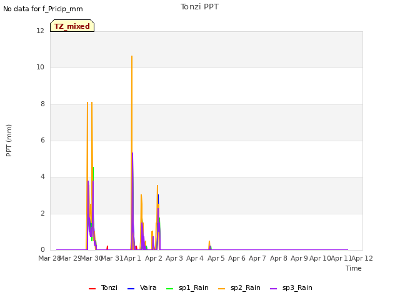This screenshot has height=300, width=400.
Task: Toggle the Tonzi series in legend
Action: (x=103, y=287)
